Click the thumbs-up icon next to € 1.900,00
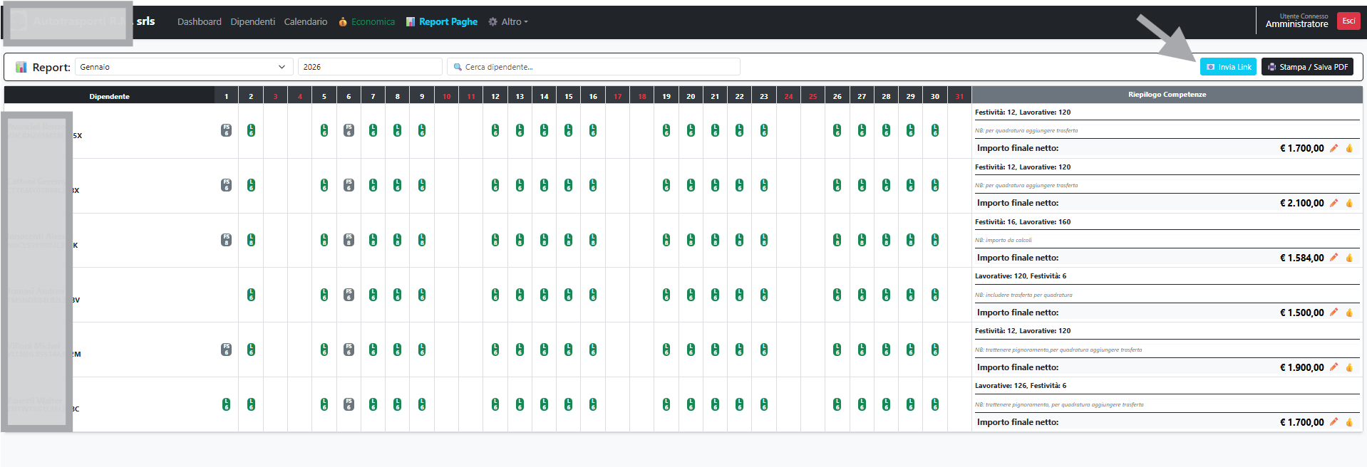 tap(1349, 367)
